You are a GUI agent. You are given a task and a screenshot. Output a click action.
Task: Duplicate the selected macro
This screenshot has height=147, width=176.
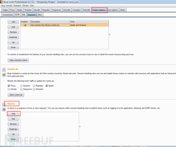[13, 129]
